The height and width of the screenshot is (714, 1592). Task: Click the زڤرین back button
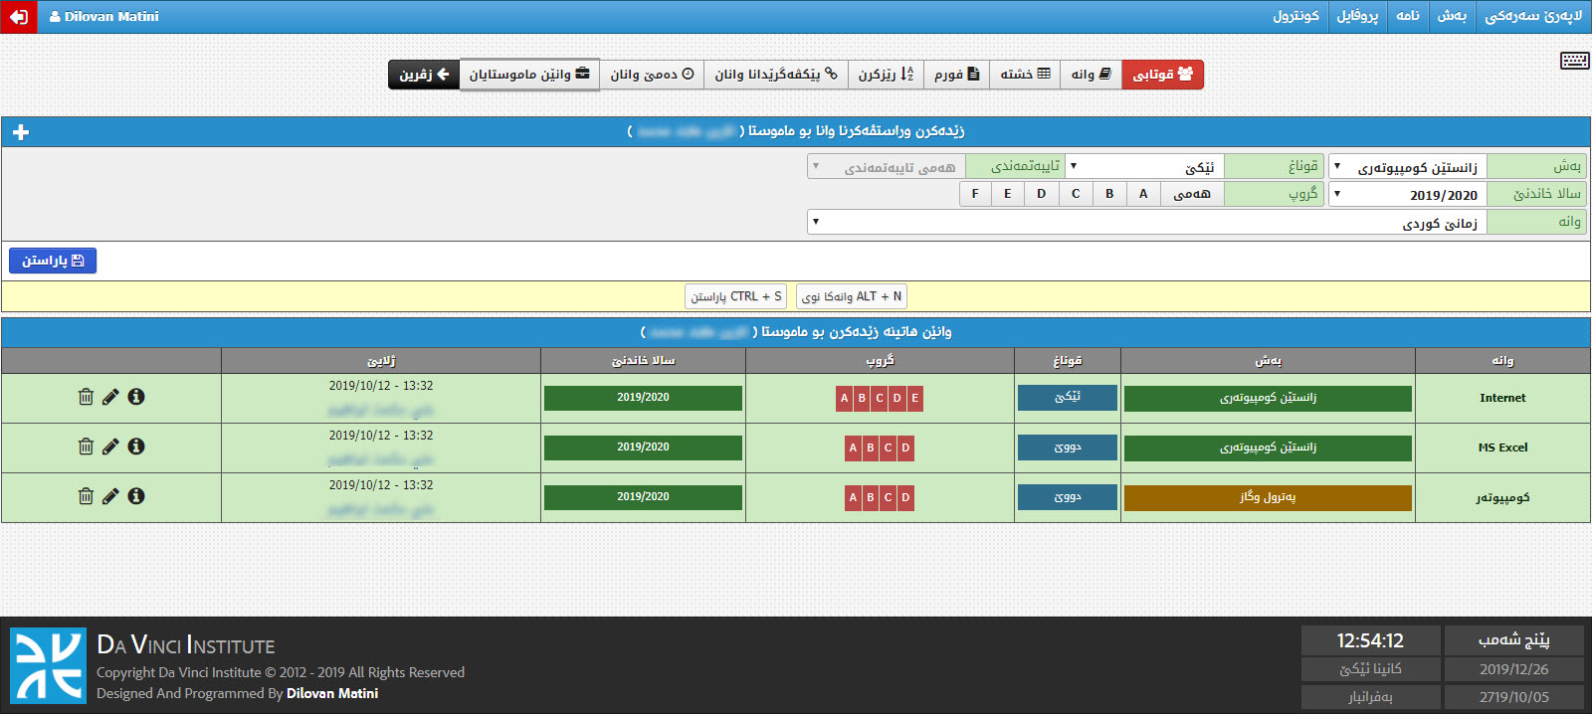pyautogui.click(x=424, y=75)
